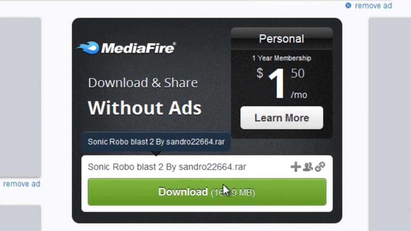Screen dimensions: 411x231
Task: Click the chain link copy icon
Action: pyautogui.click(x=320, y=167)
